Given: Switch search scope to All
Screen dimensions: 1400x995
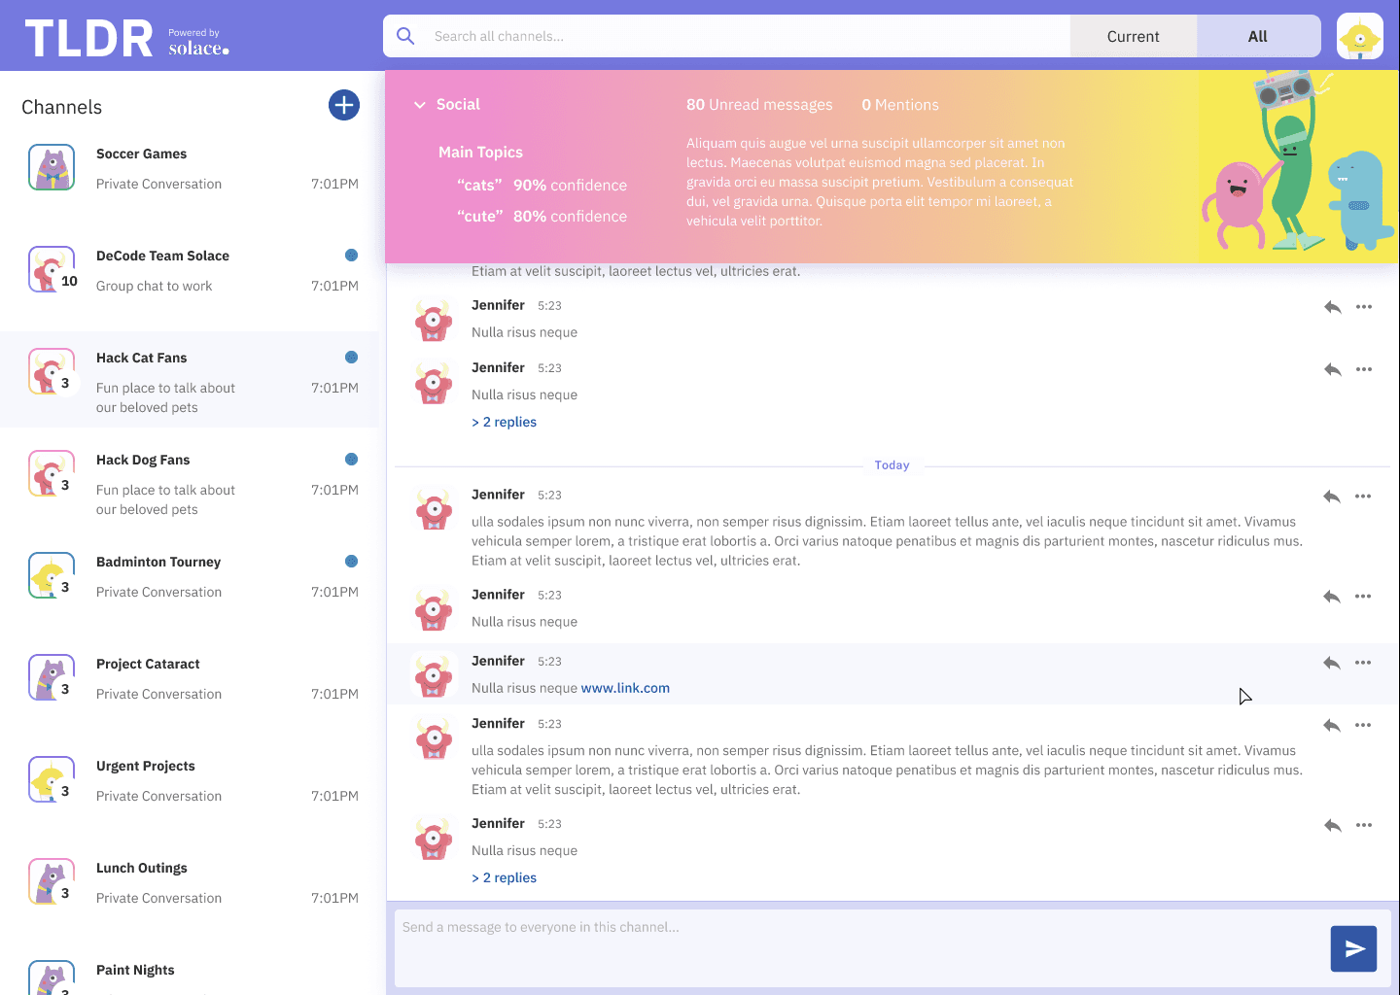Looking at the screenshot, I should coord(1258,36).
